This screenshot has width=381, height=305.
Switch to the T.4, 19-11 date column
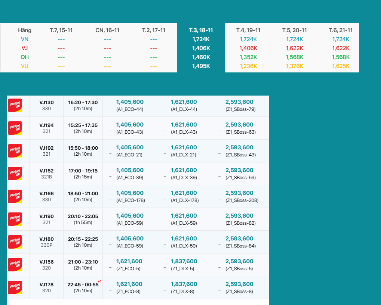tap(248, 30)
